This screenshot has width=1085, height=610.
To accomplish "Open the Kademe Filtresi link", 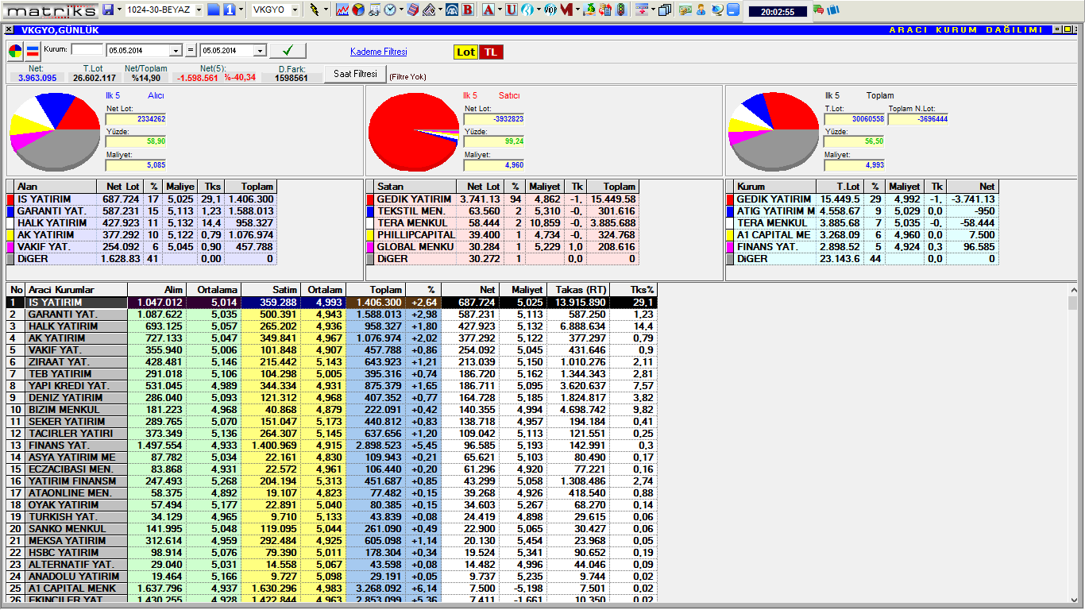I will [x=378, y=52].
